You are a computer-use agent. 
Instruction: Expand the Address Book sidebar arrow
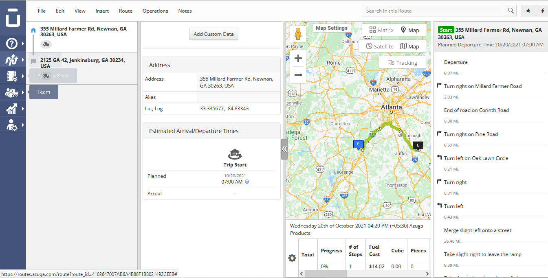click(23, 76)
